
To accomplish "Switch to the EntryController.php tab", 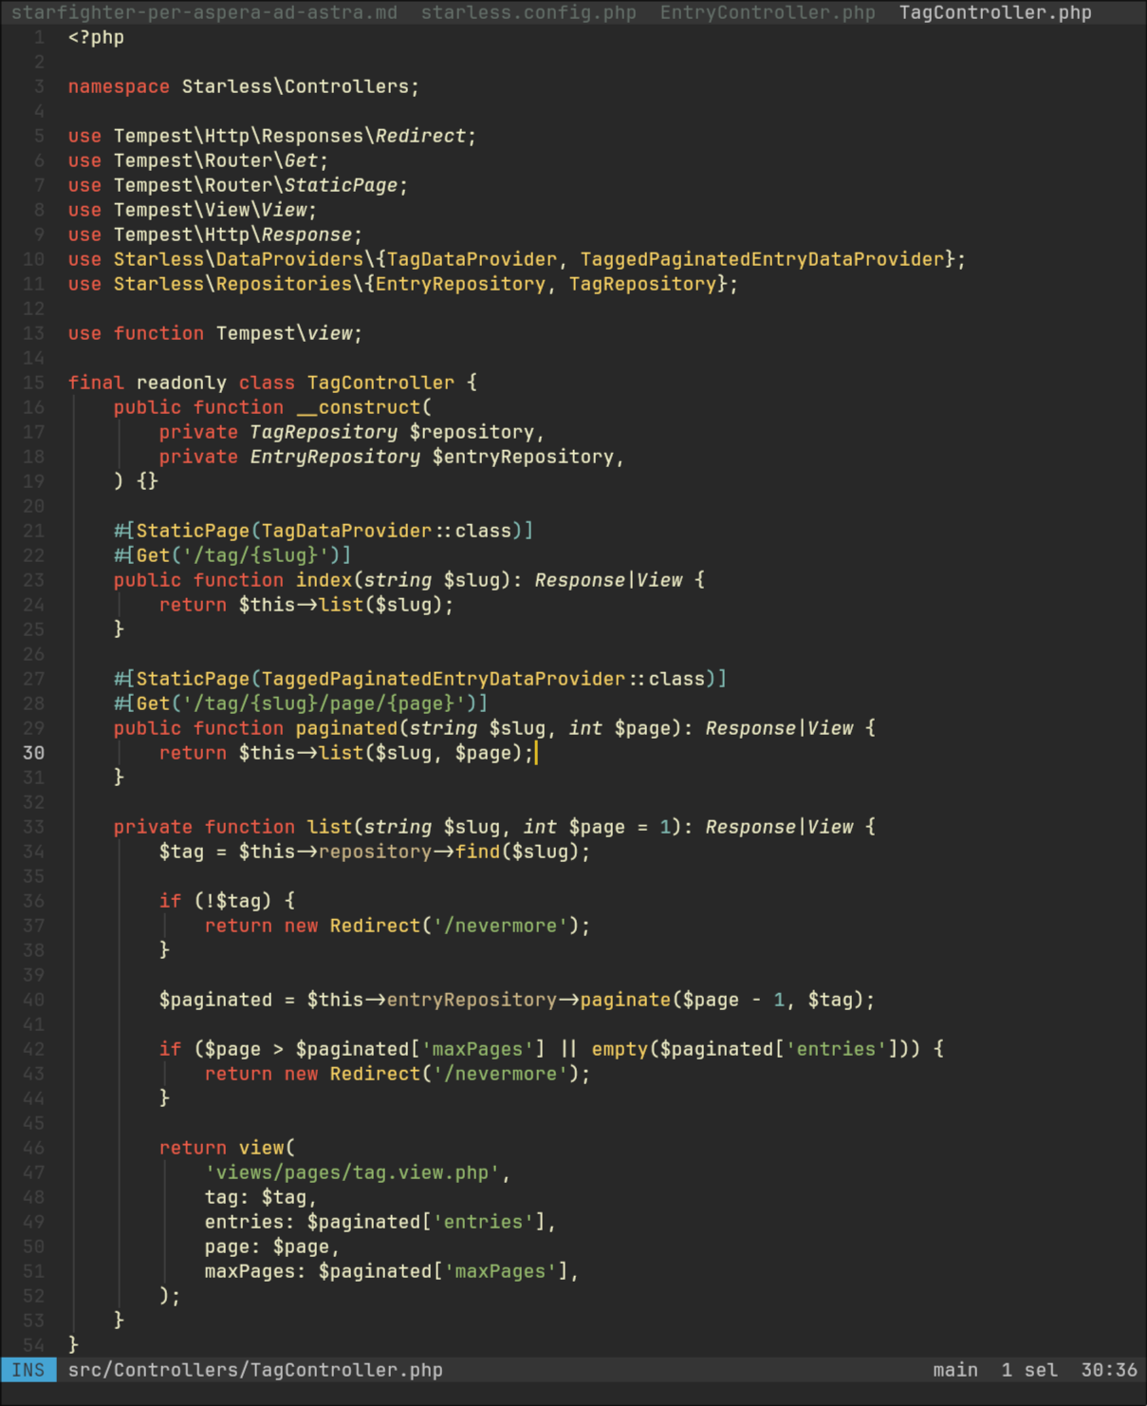I will [768, 12].
